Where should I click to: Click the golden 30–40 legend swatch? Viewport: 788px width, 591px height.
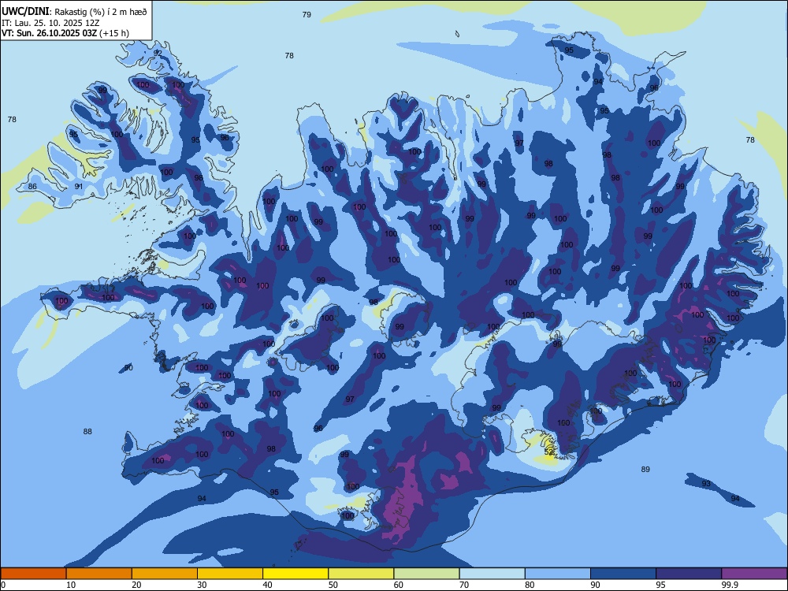[230, 574]
